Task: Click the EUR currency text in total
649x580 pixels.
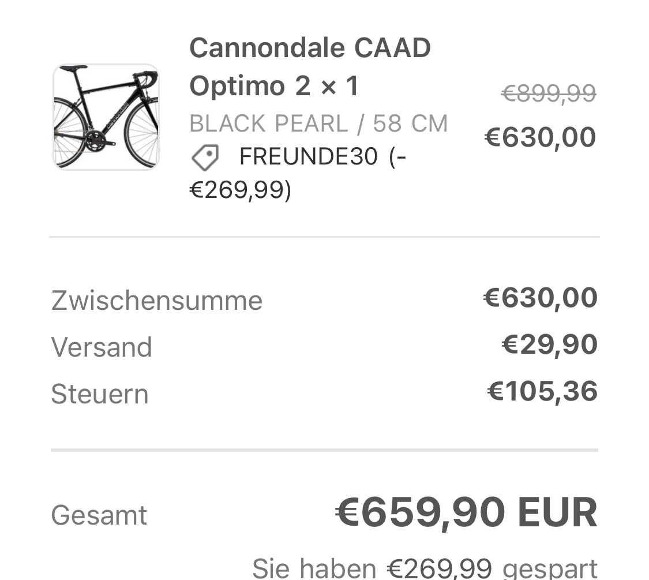Action: click(557, 512)
